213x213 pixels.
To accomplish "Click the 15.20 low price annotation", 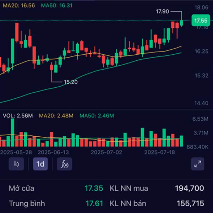I will tap(71, 82).
